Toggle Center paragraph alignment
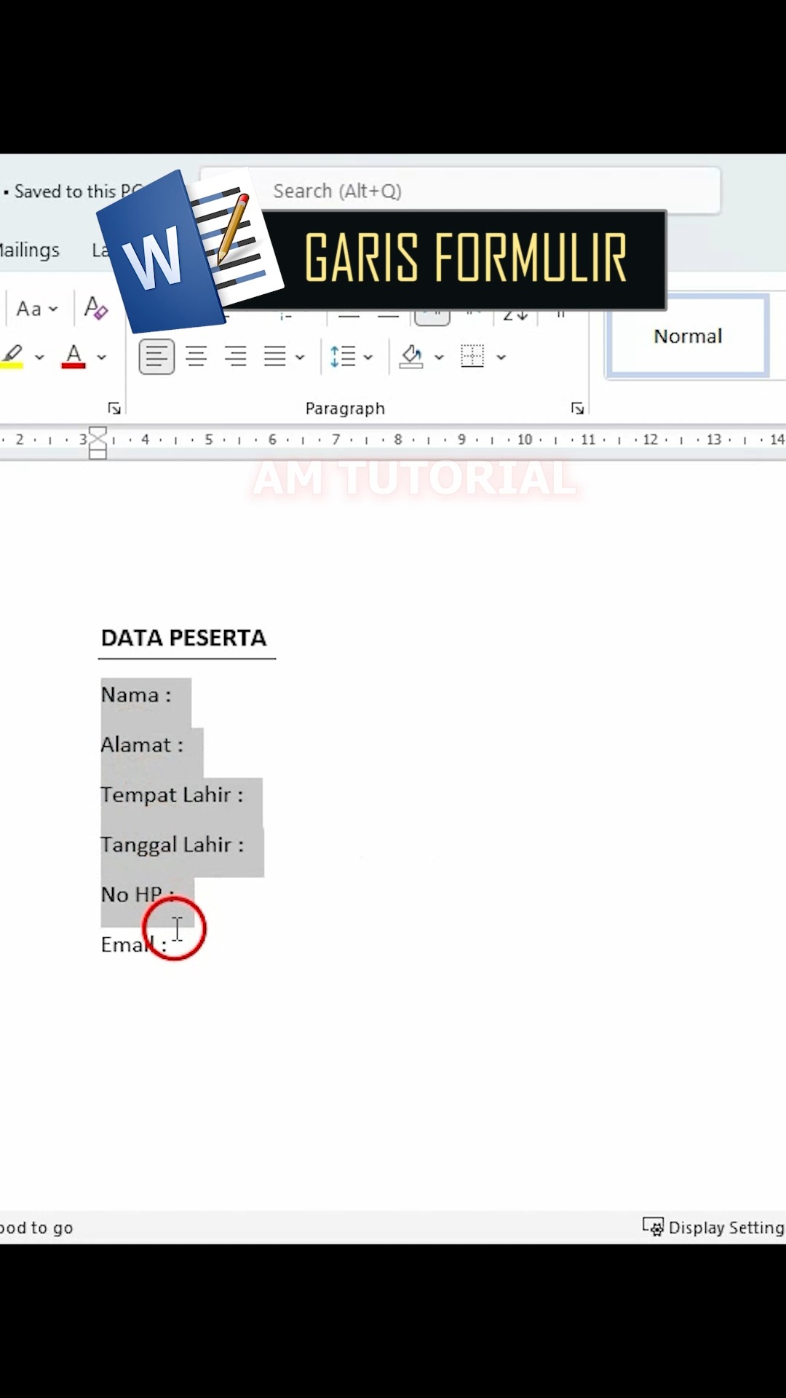Image resolution: width=786 pixels, height=1398 pixels. [196, 357]
